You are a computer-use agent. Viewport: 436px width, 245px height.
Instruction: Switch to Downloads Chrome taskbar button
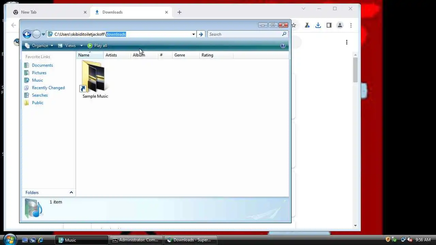190,240
